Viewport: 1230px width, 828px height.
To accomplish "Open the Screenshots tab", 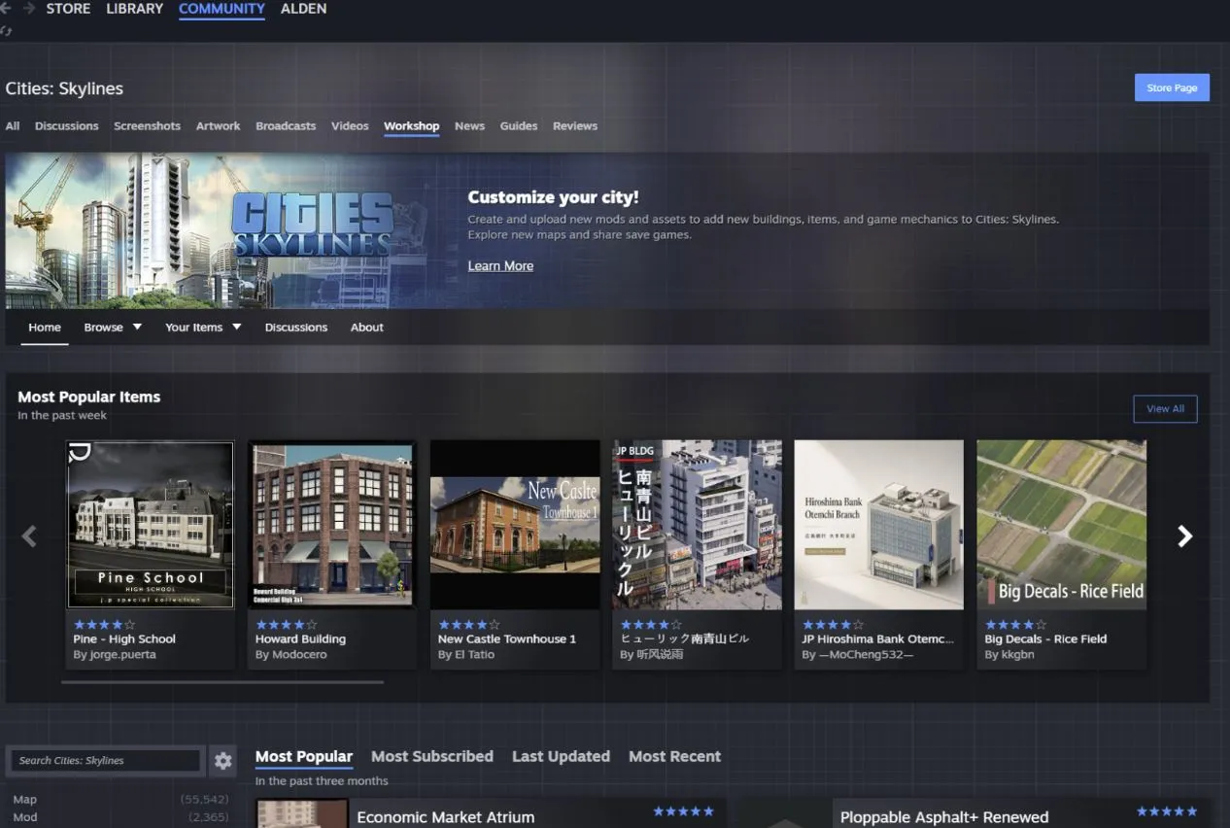I will pyautogui.click(x=147, y=126).
